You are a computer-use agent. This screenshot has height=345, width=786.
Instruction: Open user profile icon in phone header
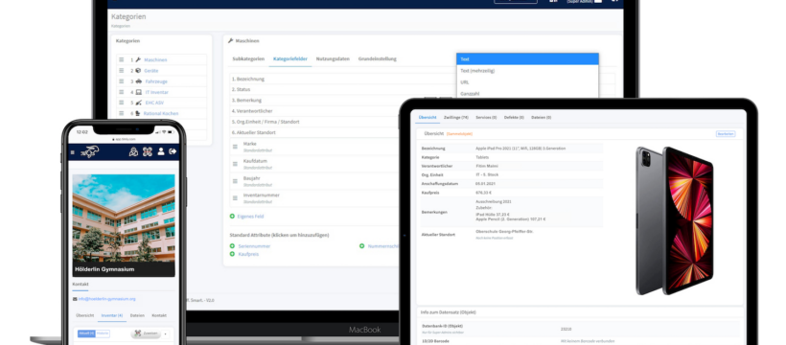161,151
